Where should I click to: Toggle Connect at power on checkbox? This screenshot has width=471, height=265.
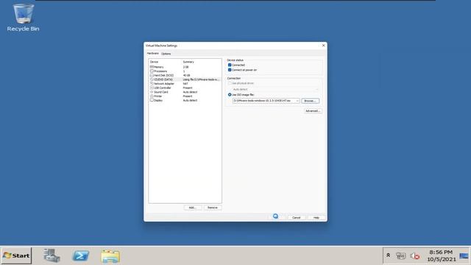click(230, 70)
